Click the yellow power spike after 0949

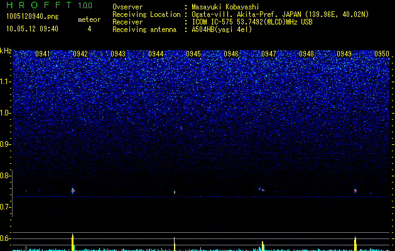click(x=355, y=243)
